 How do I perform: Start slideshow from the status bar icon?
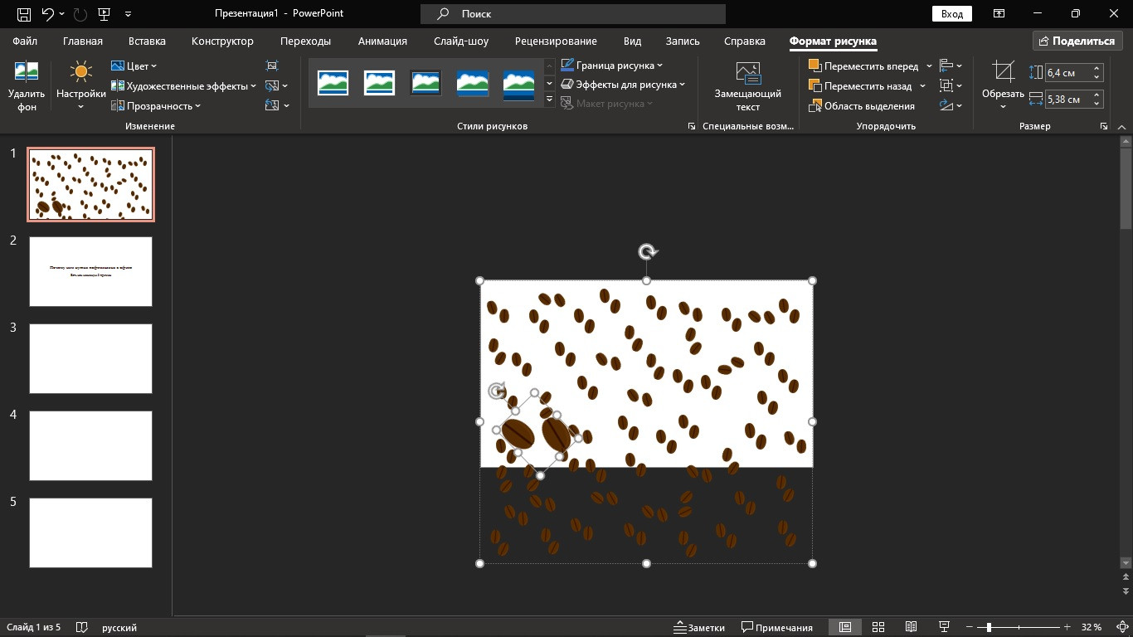[943, 627]
